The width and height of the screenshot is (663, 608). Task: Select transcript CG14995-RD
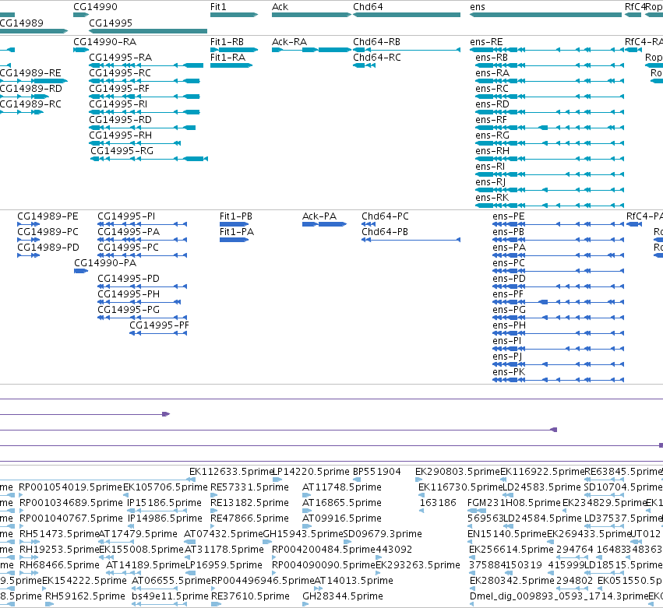121,120
